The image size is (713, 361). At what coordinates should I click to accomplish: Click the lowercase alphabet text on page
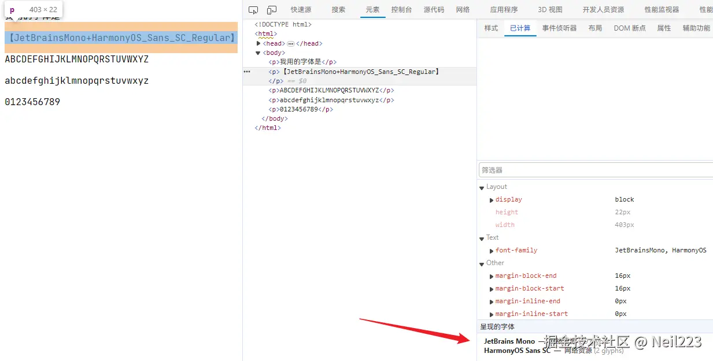click(76, 81)
